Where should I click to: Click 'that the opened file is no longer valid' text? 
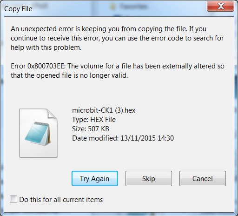point(69,75)
